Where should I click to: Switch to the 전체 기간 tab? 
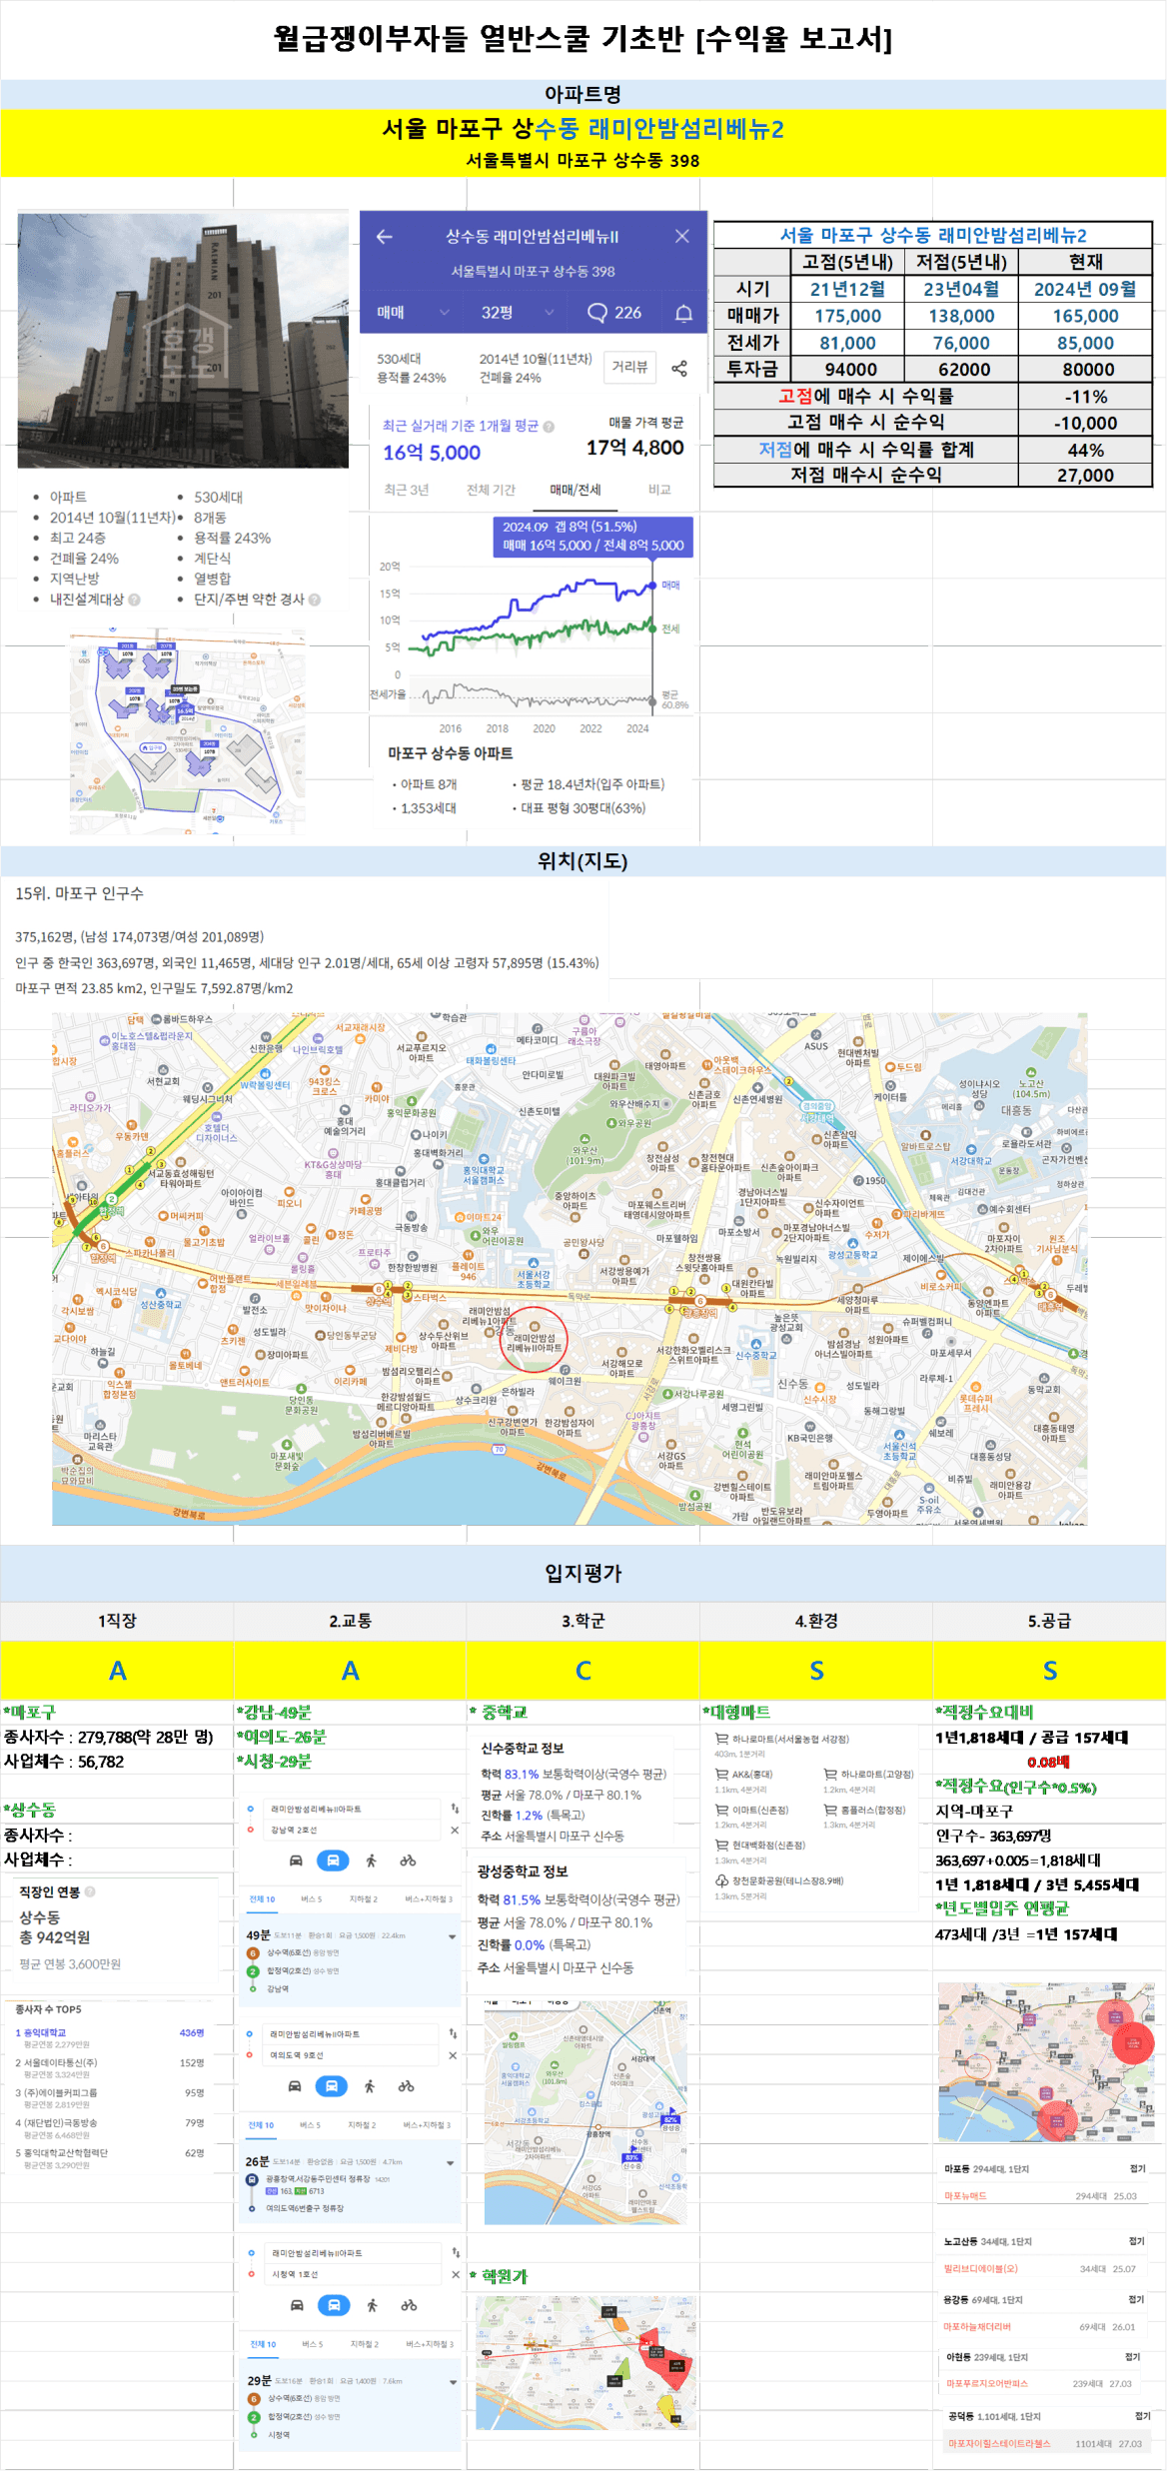click(491, 490)
